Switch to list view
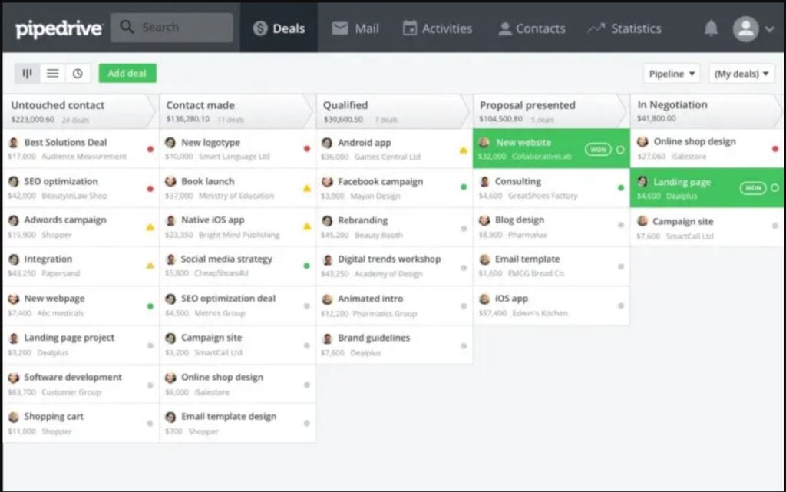The width and height of the screenshot is (786, 492). click(52, 74)
